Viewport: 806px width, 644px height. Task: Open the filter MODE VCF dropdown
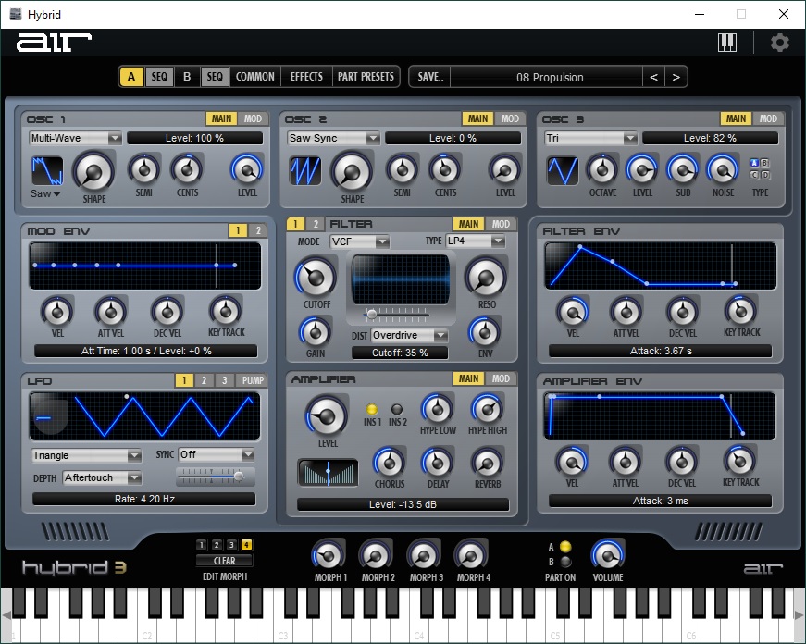[x=360, y=241]
